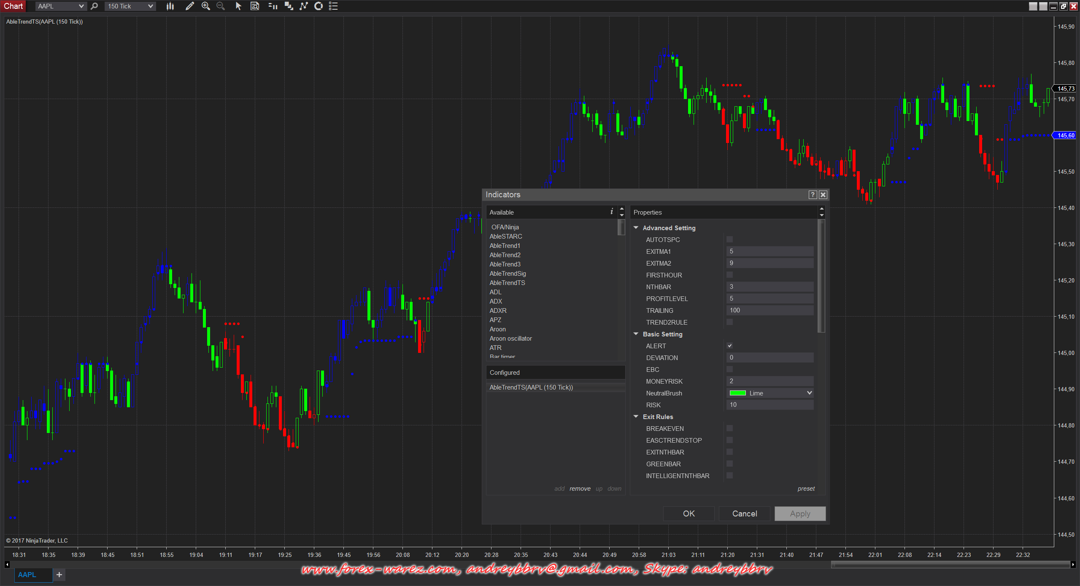Screen dimensions: 1080x586
Task: Open the Data Box icon
Action: pos(255,6)
